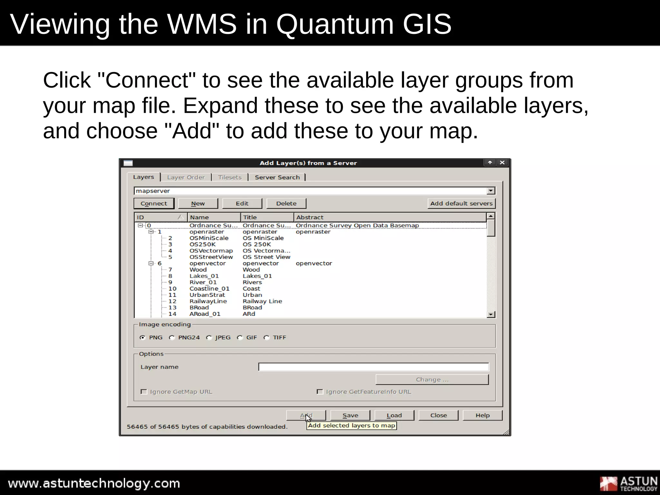Image resolution: width=660 pixels, height=495 pixels.
Task: Tick the Ignore GetFeatureInfo URL checkbox
Action: (320, 392)
